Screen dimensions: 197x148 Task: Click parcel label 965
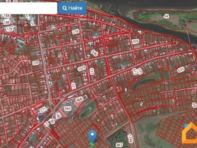(x=68, y=109)
